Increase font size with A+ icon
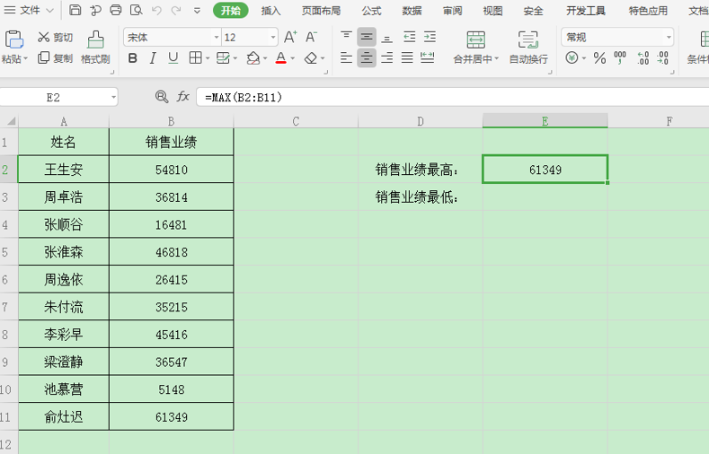The width and height of the screenshot is (709, 454). tap(290, 37)
